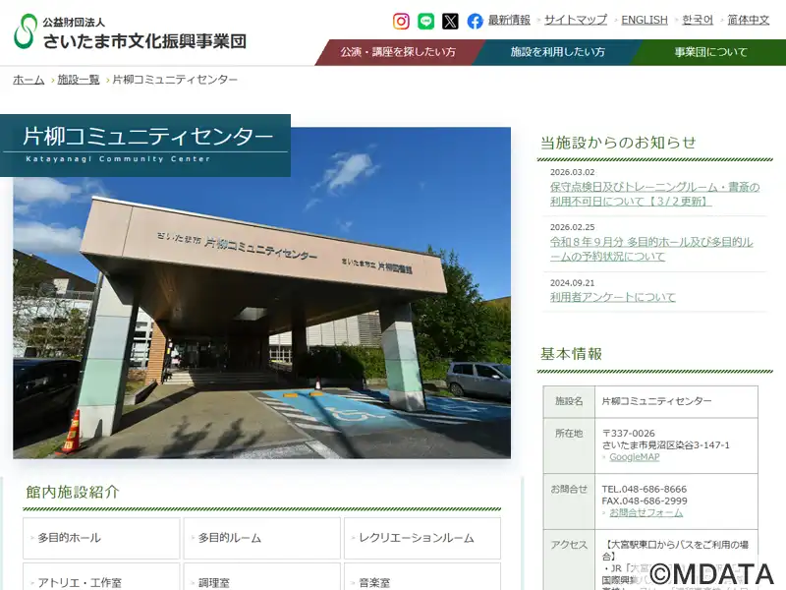Switch language to 简体中文
The height and width of the screenshot is (590, 786).
click(749, 20)
